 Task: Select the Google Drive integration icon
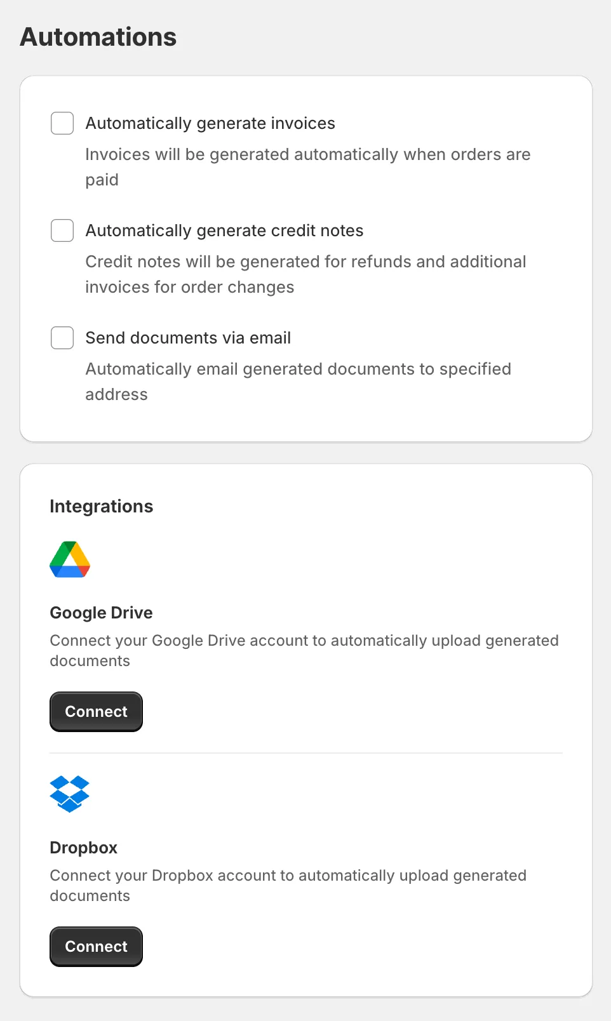[x=70, y=560]
